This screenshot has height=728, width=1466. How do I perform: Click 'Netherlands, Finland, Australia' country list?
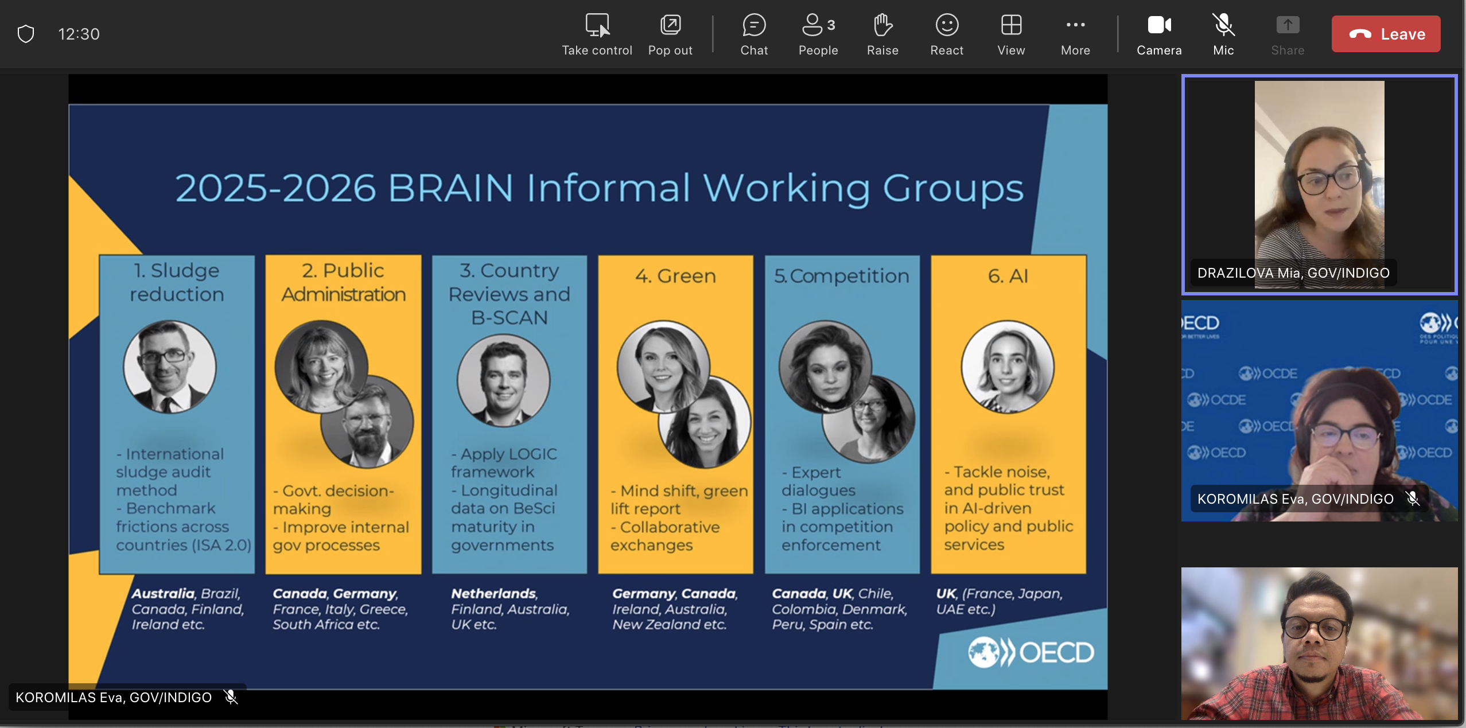click(510, 609)
